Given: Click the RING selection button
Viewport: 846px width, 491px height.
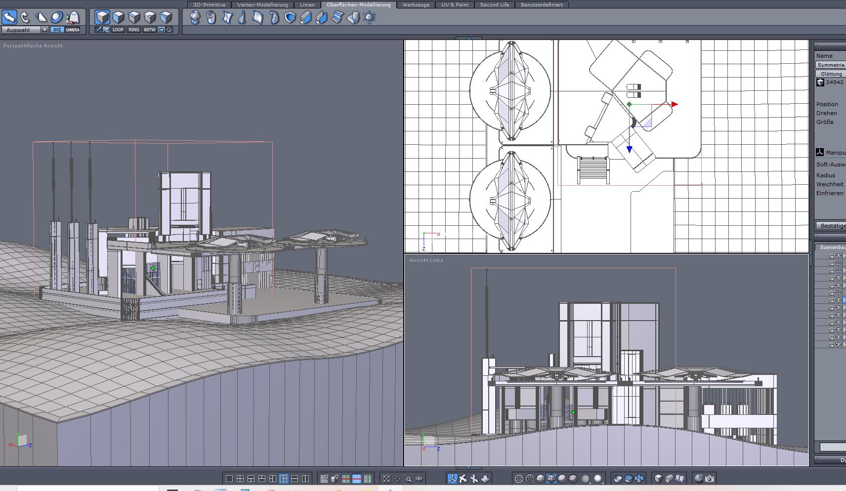Looking at the screenshot, I should pyautogui.click(x=134, y=30).
